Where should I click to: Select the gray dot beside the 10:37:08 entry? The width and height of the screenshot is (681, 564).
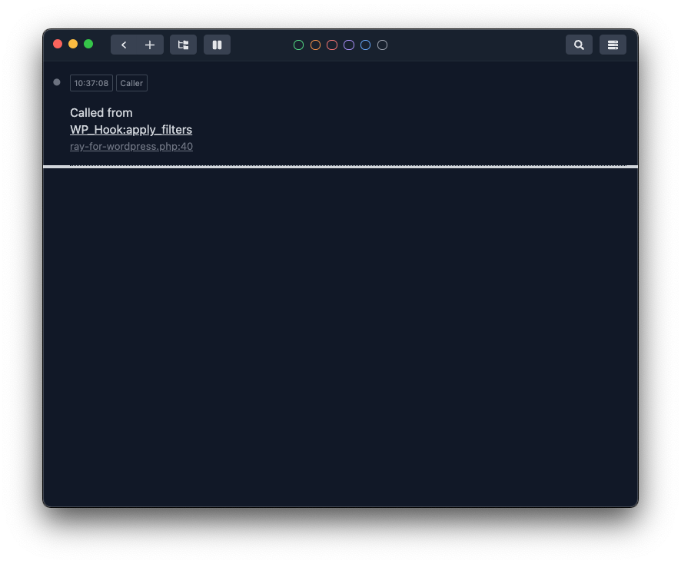coord(57,82)
